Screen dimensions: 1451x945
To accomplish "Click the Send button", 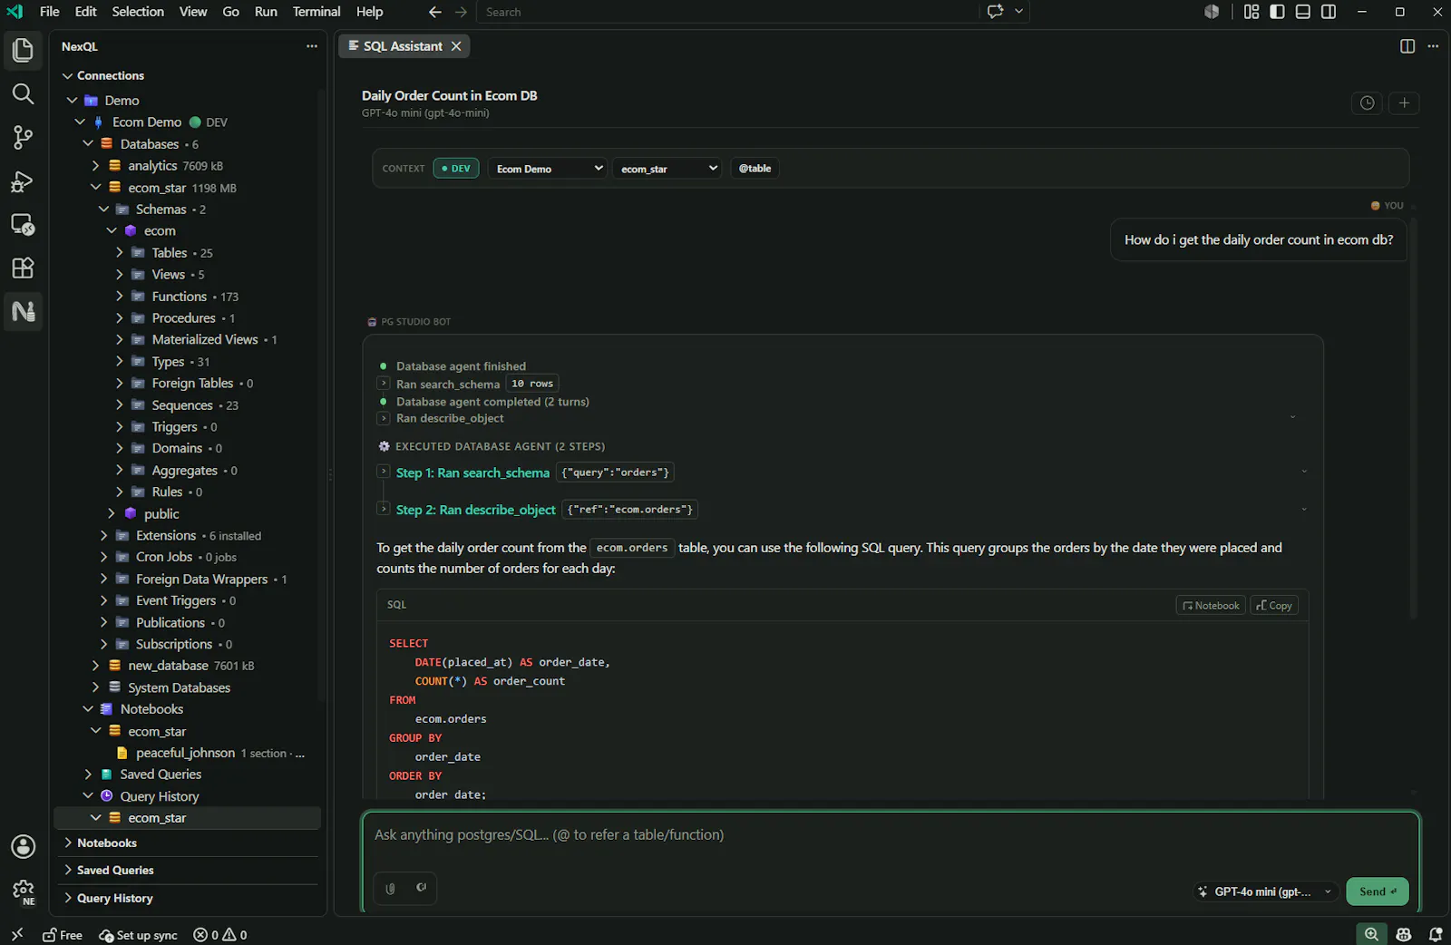I will (1378, 891).
